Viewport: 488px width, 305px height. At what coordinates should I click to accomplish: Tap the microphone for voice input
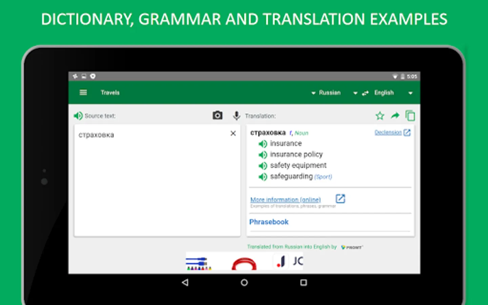237,116
